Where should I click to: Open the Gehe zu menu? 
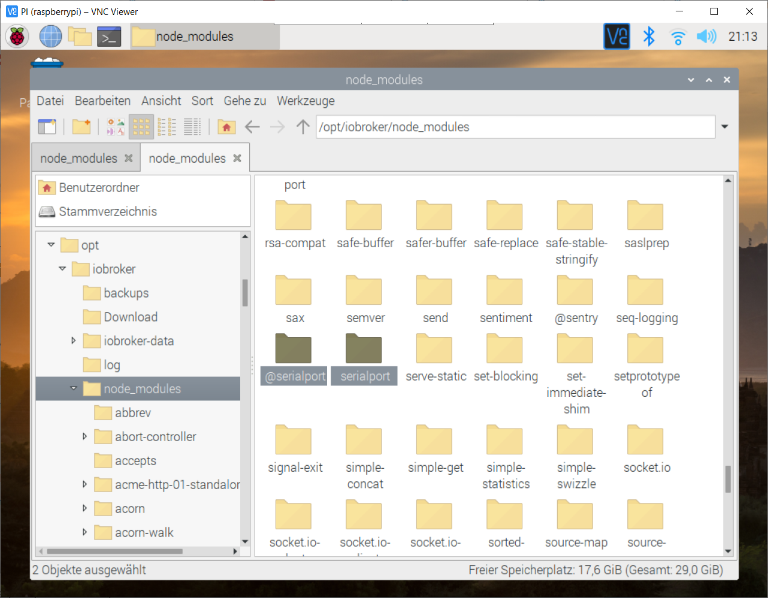coord(245,101)
